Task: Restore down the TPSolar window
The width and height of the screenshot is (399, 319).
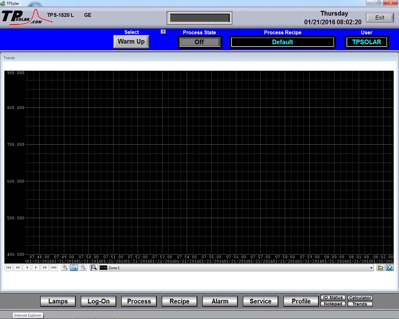Action: pyautogui.click(x=378, y=3)
